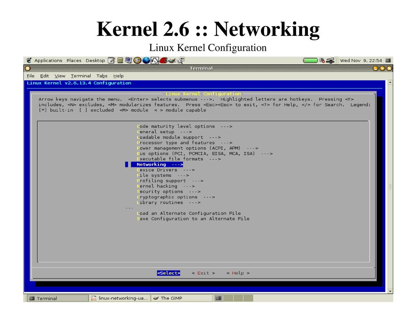Open the Applications menu
416x312 pixels.
pos(48,61)
